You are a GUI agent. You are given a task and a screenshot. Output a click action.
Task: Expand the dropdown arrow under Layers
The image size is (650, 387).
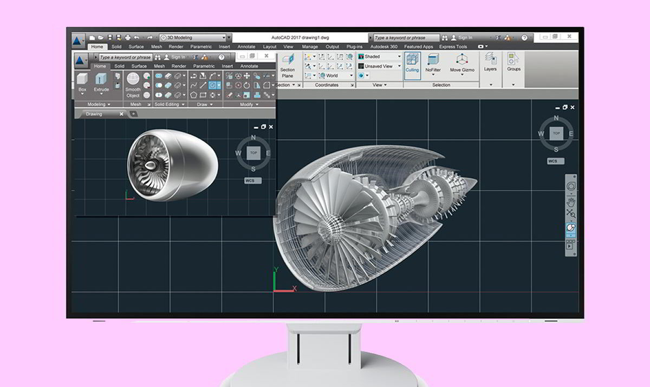click(490, 85)
